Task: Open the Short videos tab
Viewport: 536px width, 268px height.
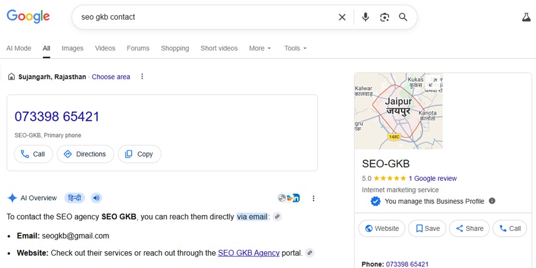Action: click(219, 48)
